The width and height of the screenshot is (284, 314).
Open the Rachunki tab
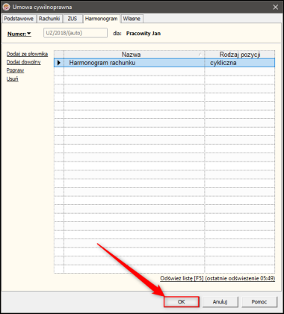pyautogui.click(x=49, y=19)
